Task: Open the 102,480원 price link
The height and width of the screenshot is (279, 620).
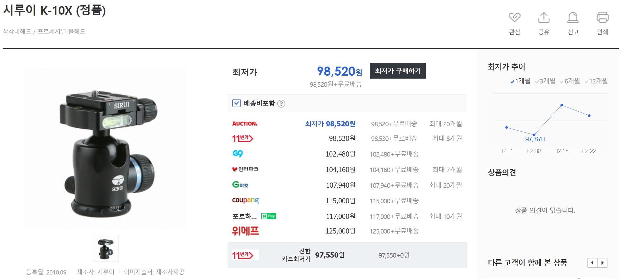Action: [x=340, y=154]
